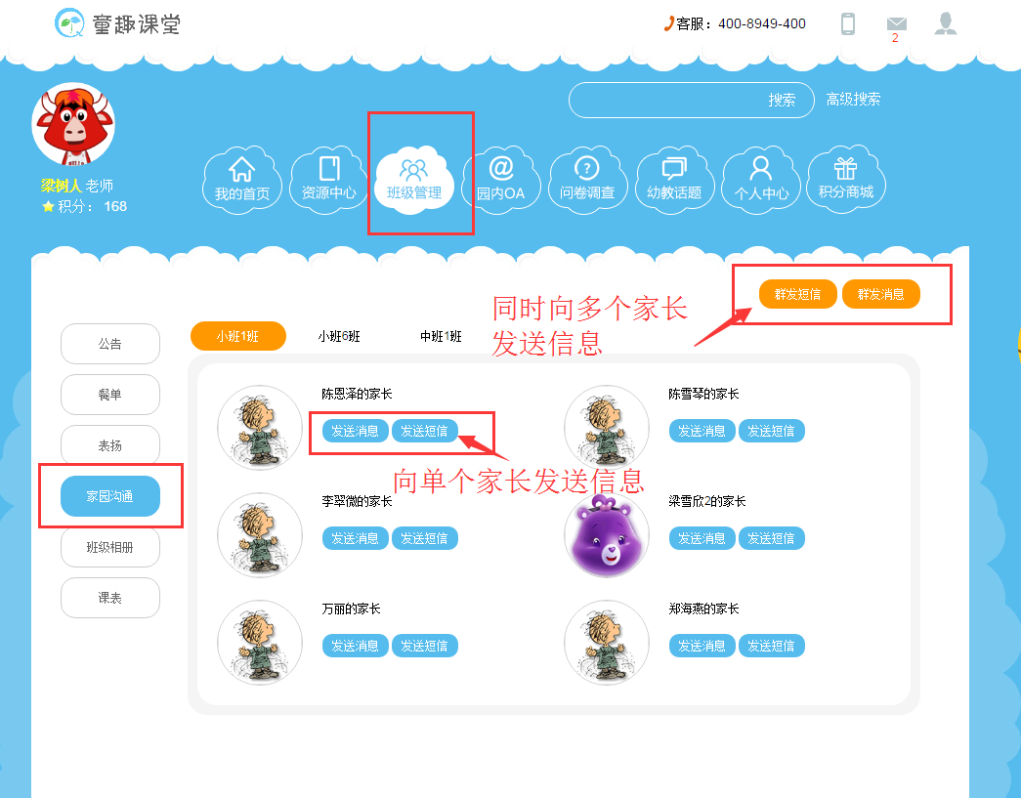
Task: Select 班级相册 in left sidebar
Action: coord(109,547)
